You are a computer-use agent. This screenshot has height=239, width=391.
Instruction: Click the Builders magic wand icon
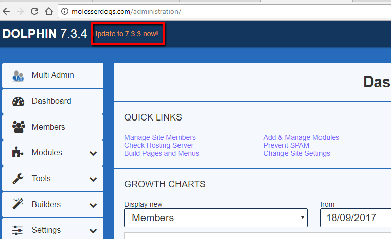point(19,205)
